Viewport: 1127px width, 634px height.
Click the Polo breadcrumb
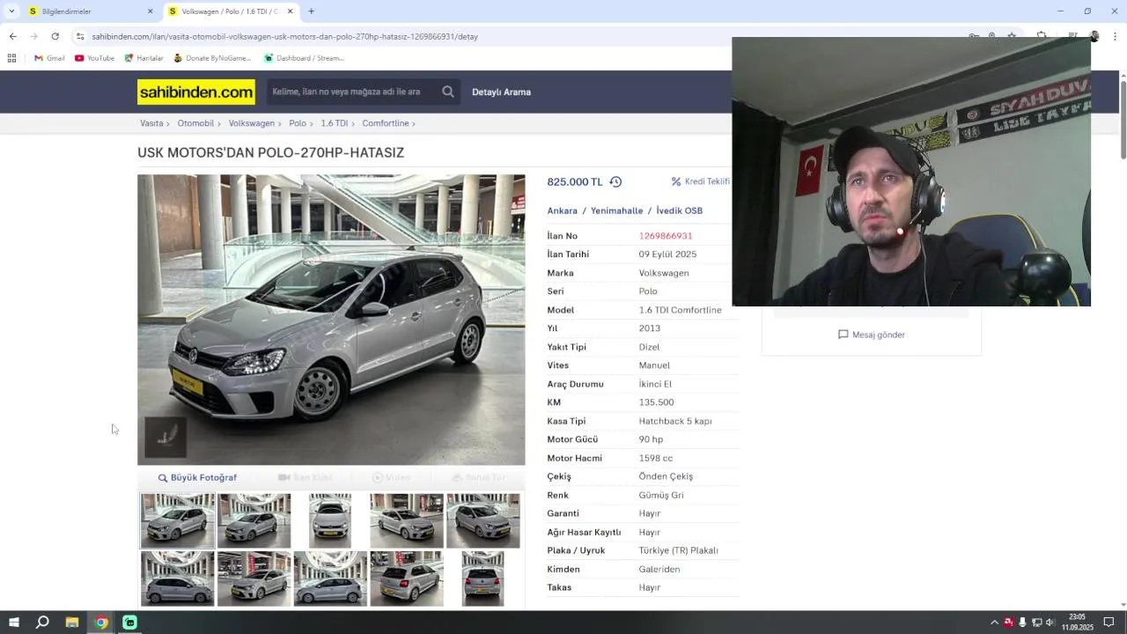[x=298, y=123]
